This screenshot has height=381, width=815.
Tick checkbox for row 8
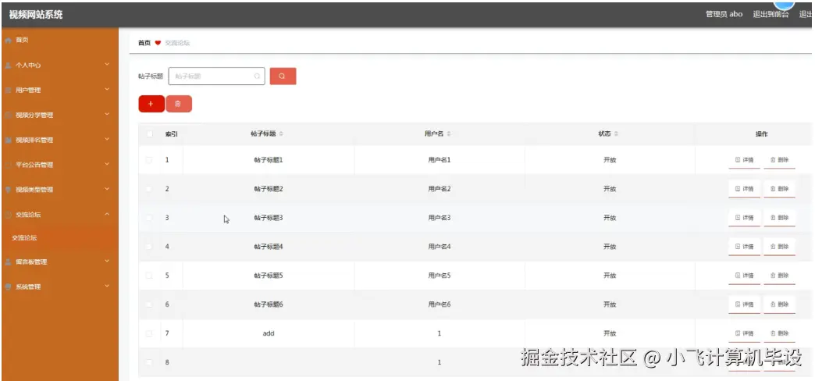click(x=150, y=361)
